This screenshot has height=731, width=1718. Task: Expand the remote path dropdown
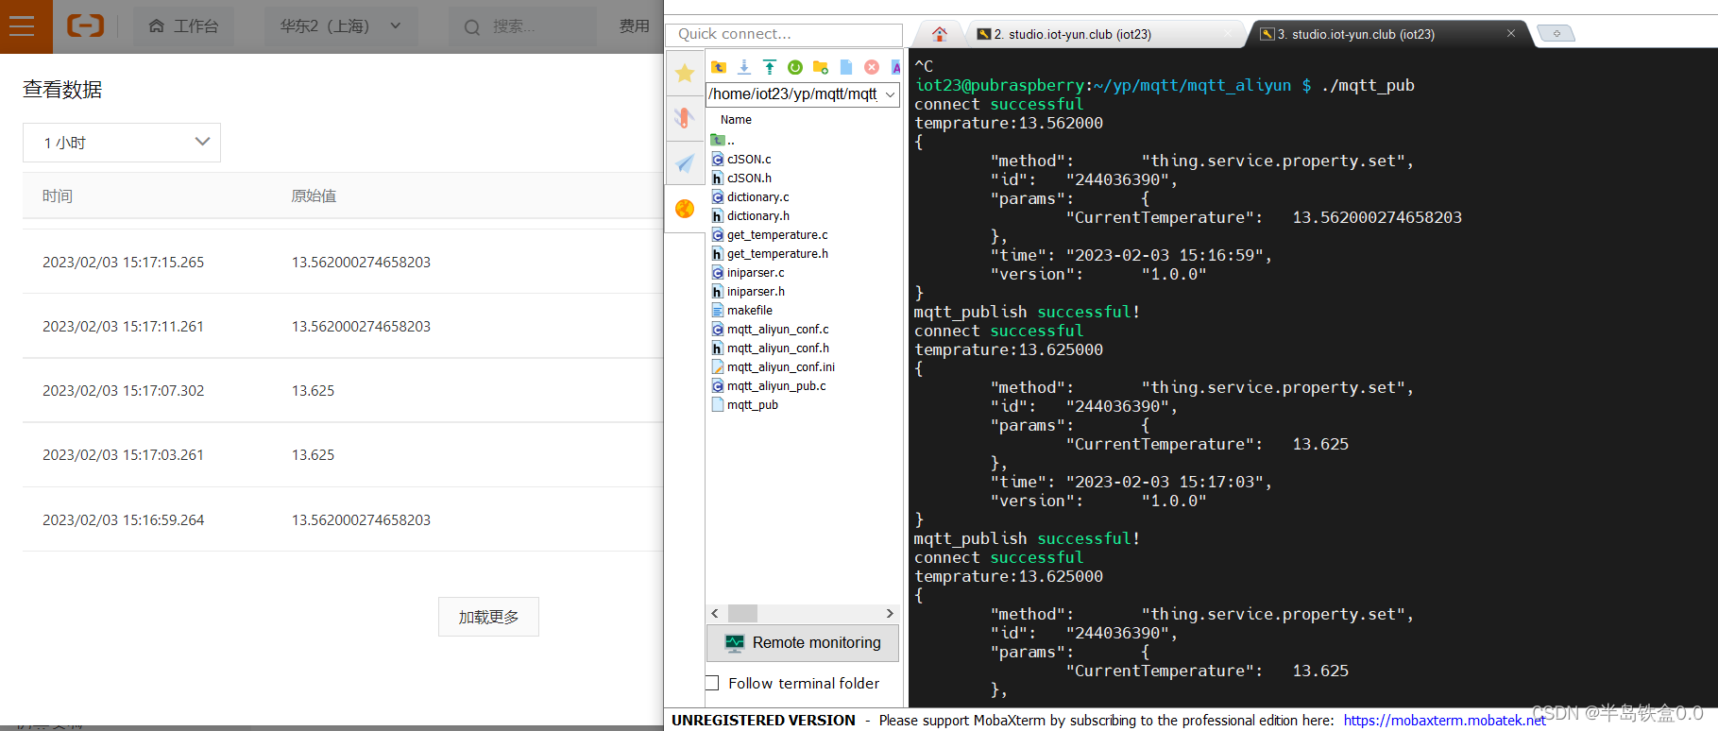click(890, 94)
